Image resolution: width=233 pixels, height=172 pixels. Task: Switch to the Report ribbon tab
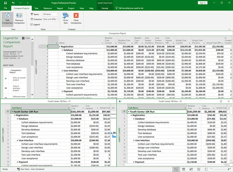pyautogui.click(x=60, y=8)
